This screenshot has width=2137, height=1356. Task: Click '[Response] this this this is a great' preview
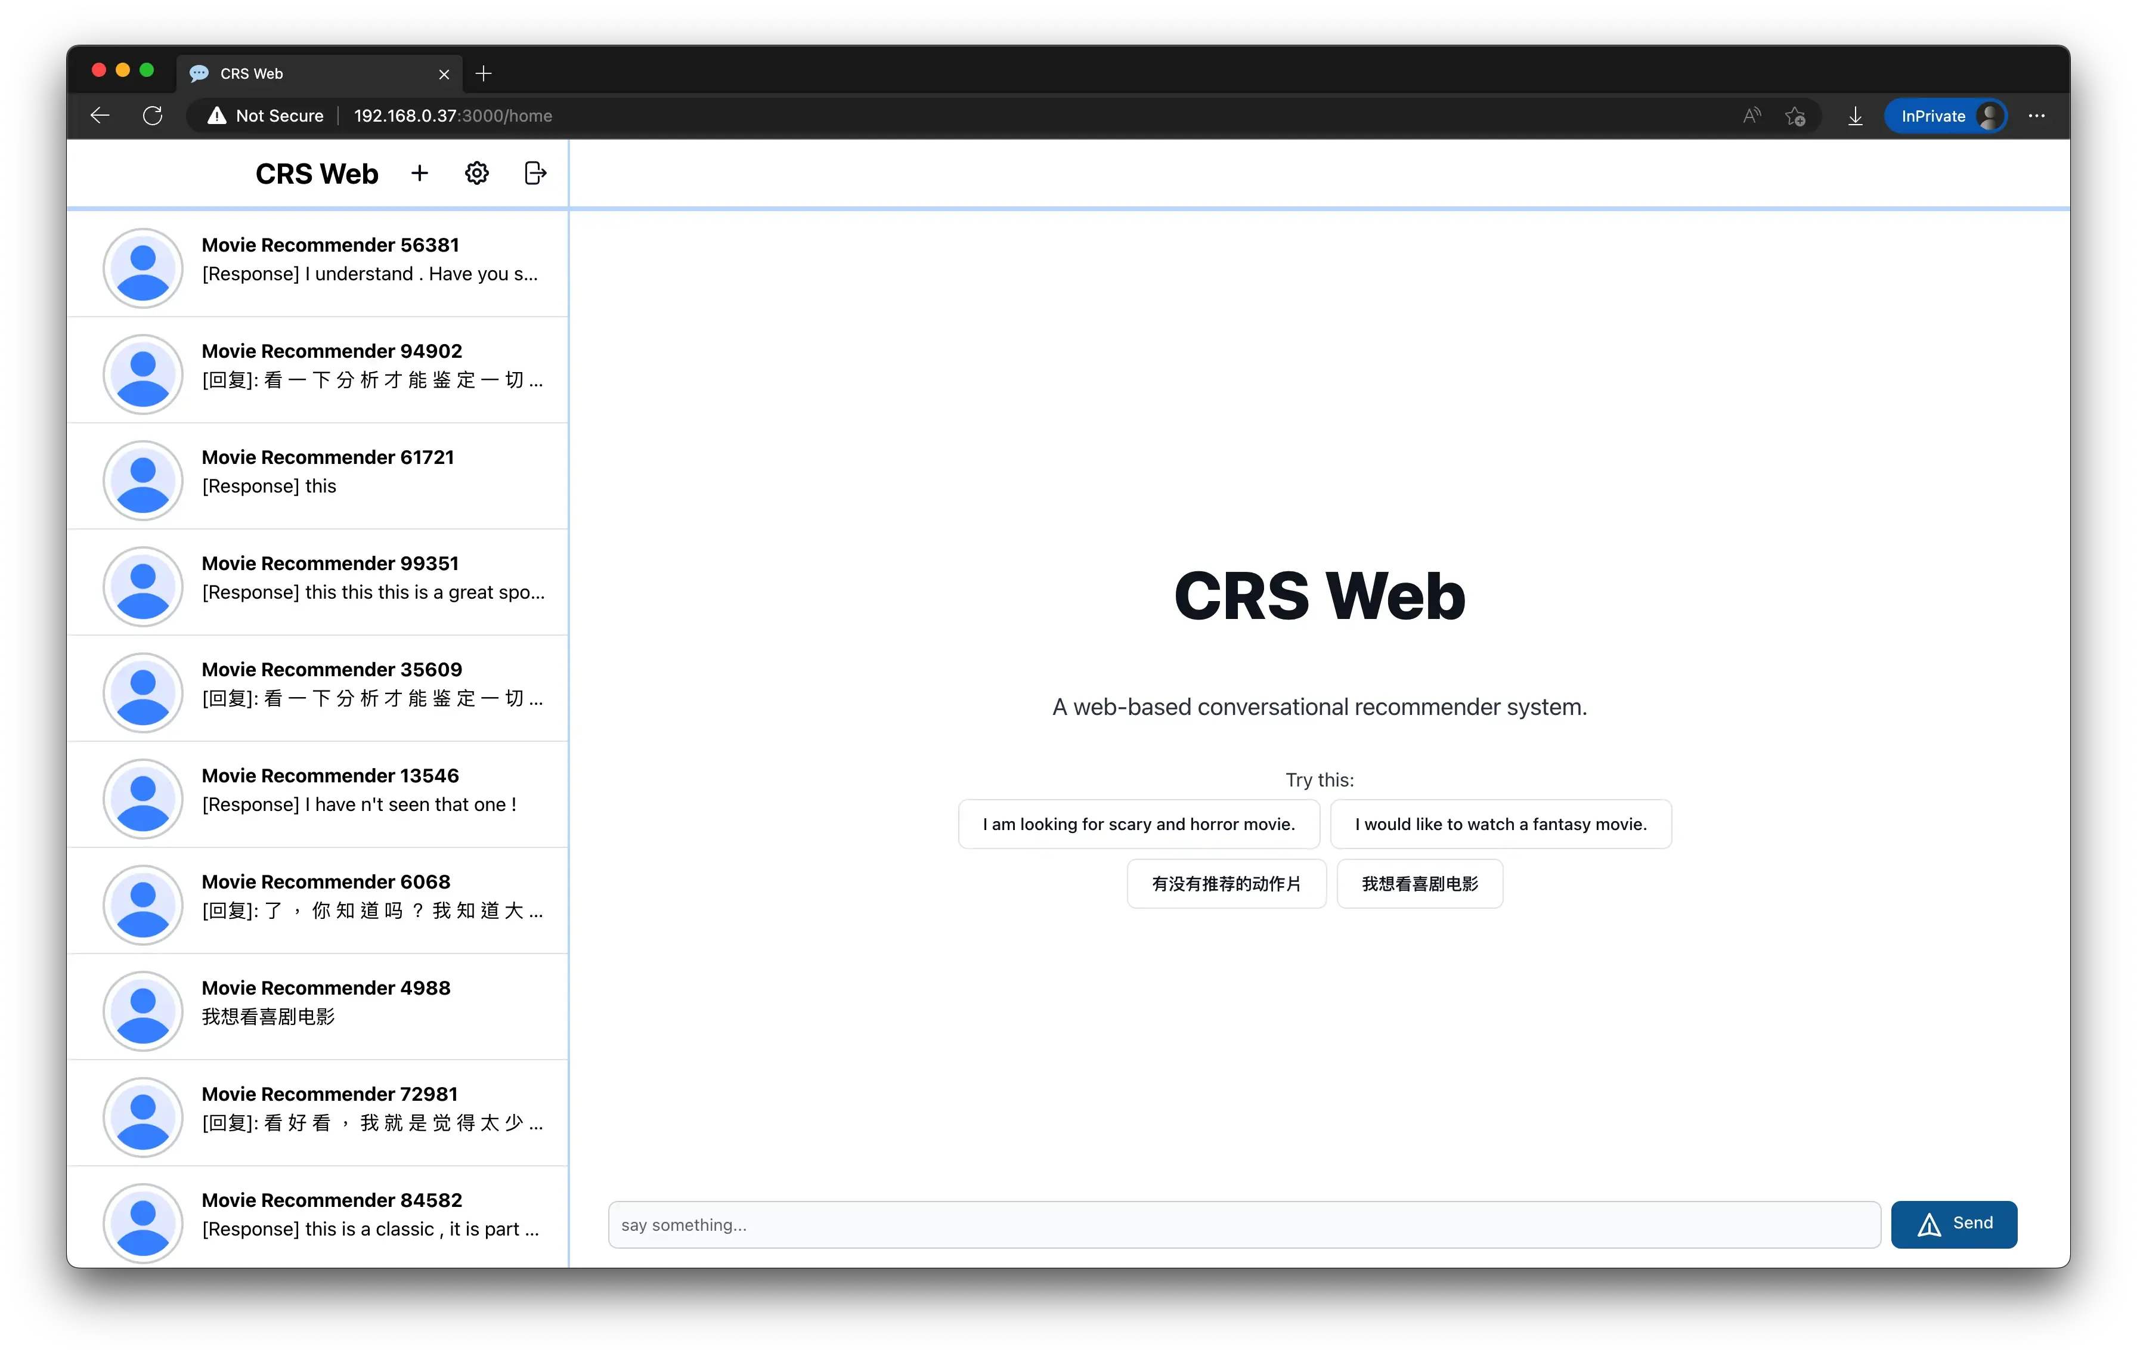click(x=373, y=592)
